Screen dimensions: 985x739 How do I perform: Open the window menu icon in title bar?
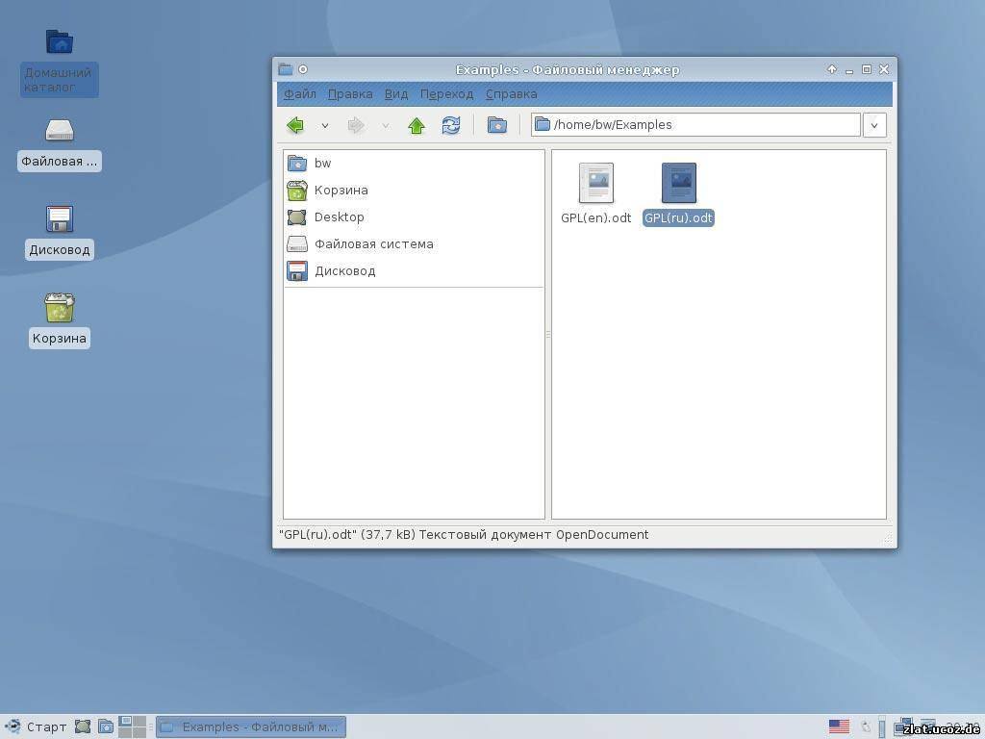point(285,69)
